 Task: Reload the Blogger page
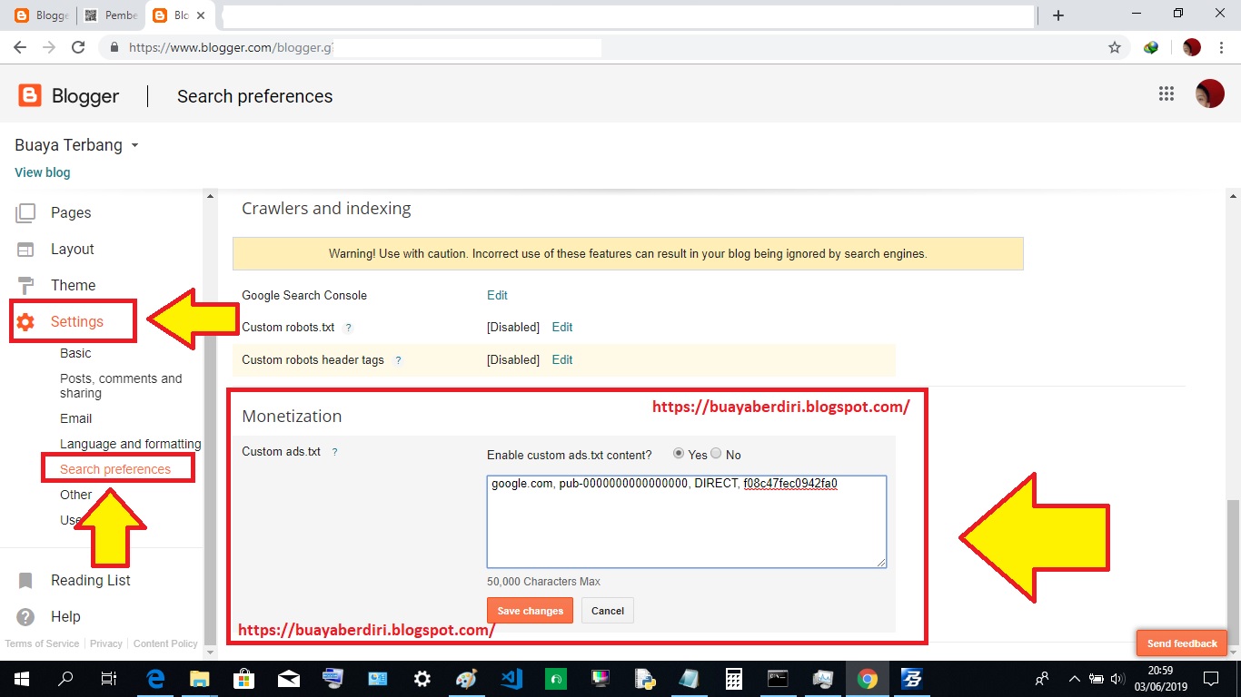78,47
